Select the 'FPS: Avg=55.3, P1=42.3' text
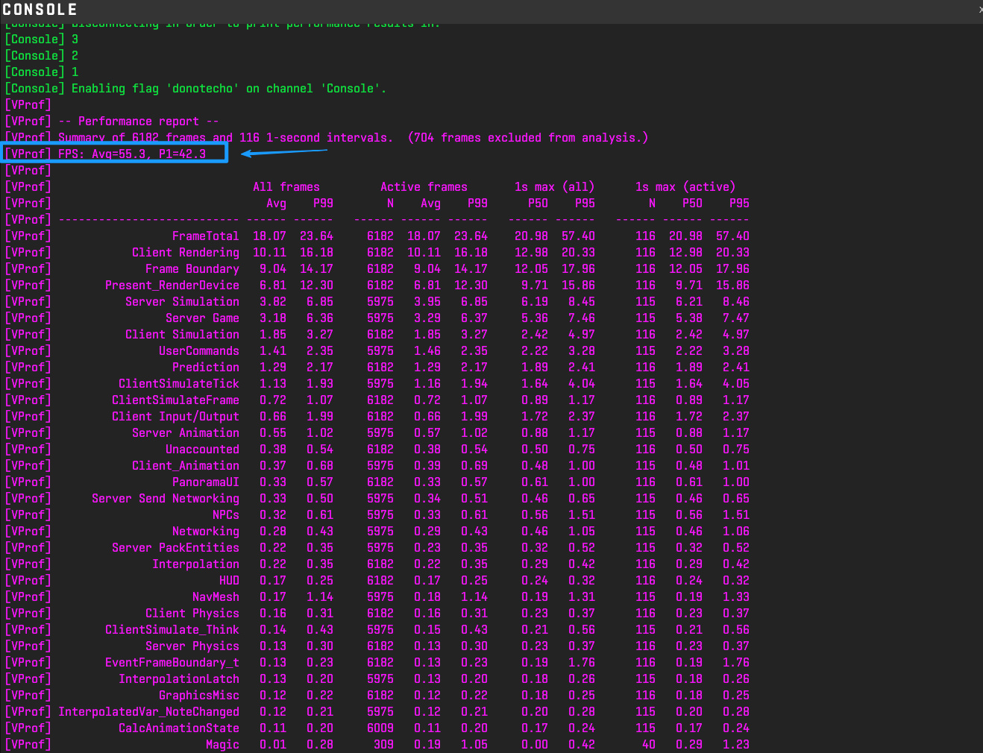Screen dimensions: 983x753 (x=132, y=154)
